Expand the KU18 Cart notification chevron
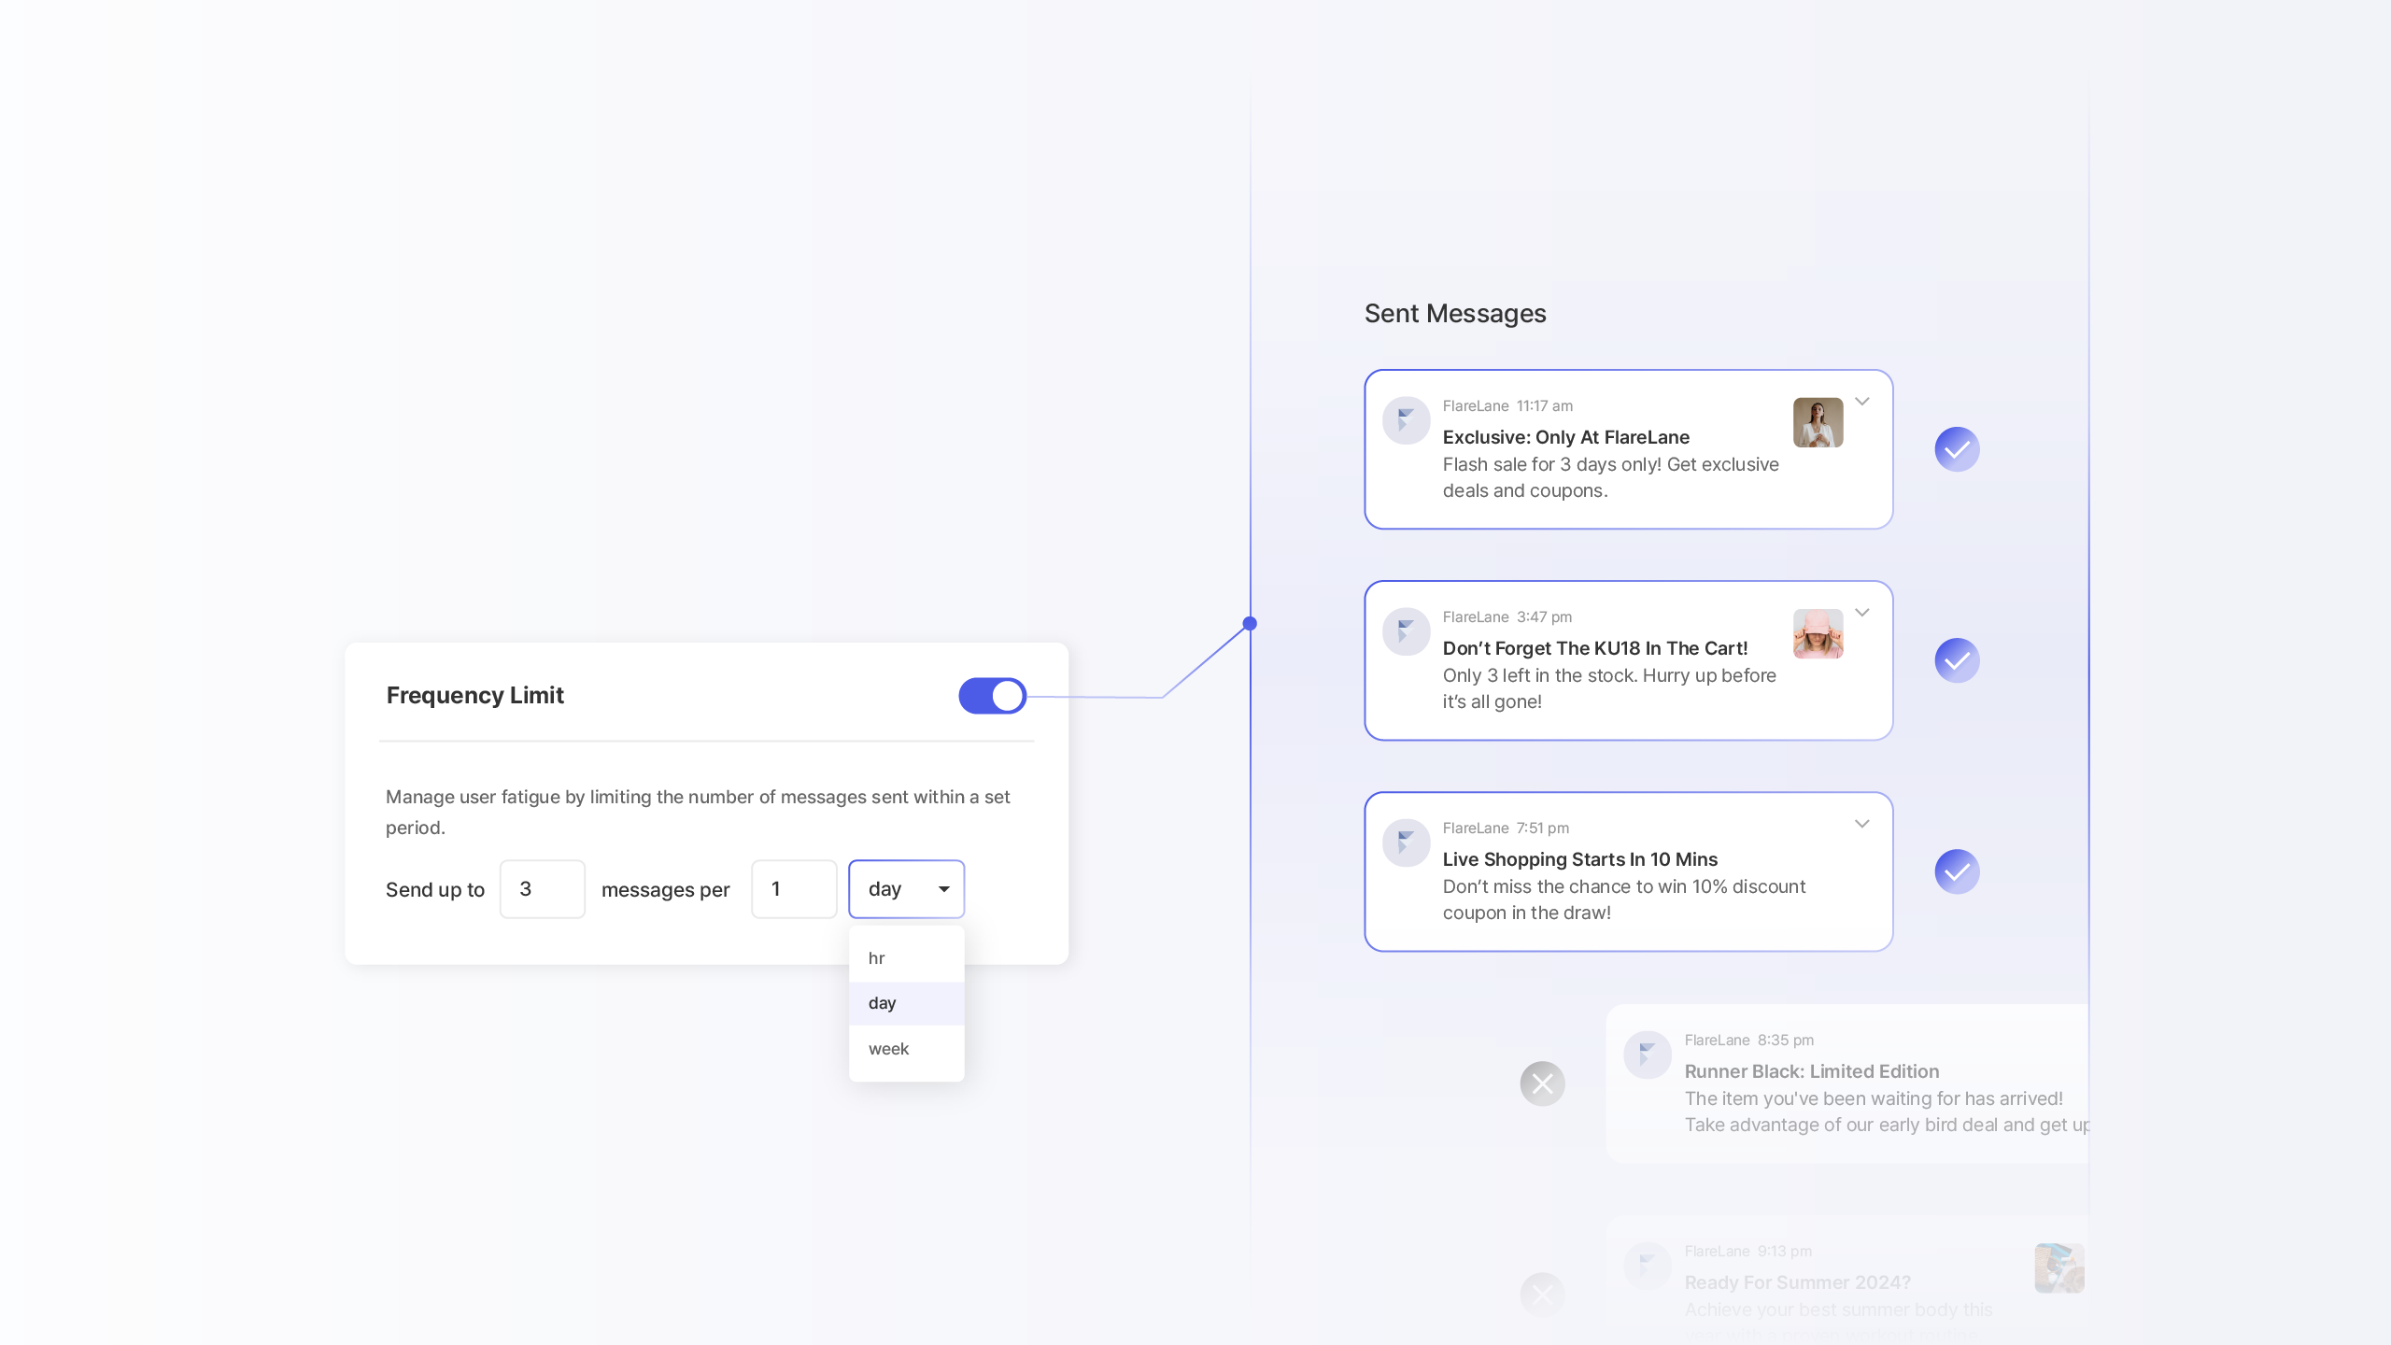 tap(1861, 613)
